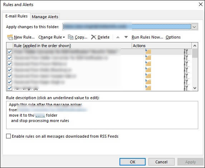Click rules list scrollbar up arrow
The image size is (205, 168).
click(195, 46)
